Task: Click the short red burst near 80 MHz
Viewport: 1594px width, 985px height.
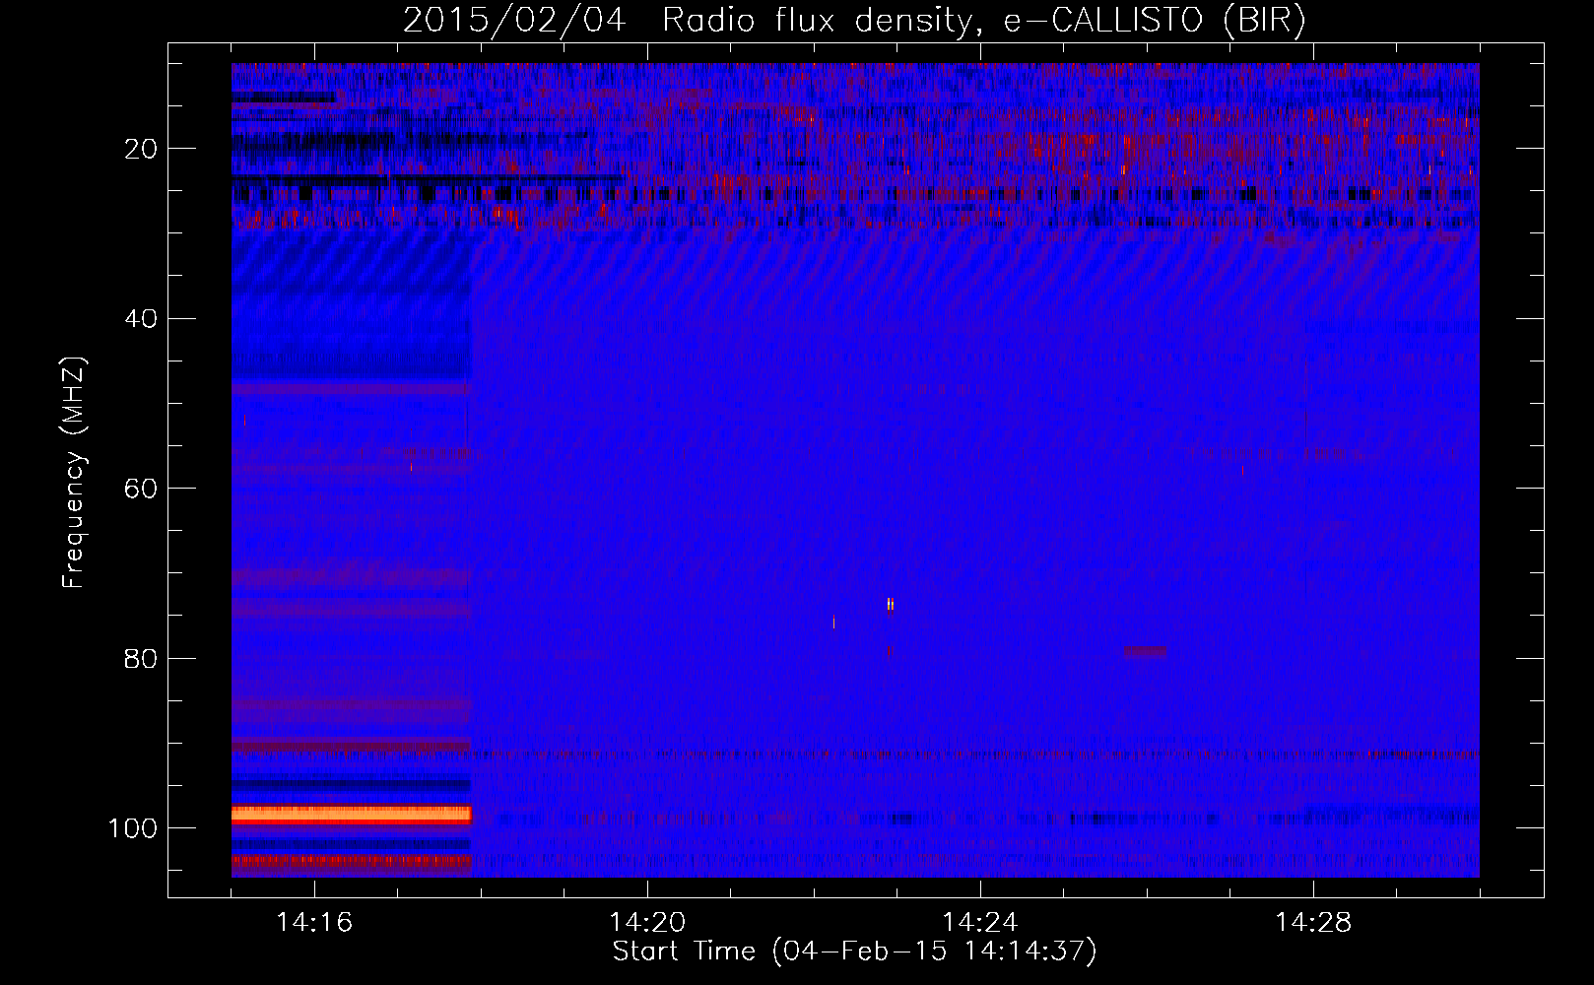Action: click(1145, 651)
